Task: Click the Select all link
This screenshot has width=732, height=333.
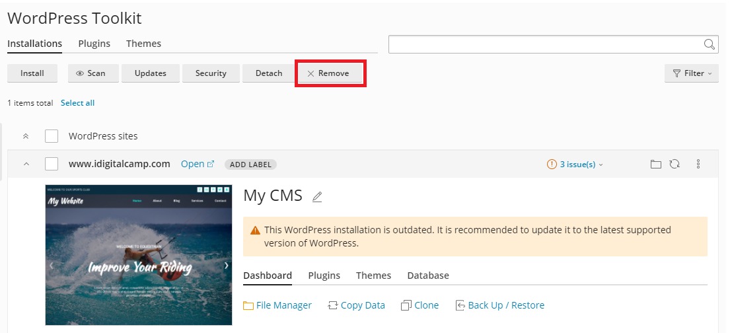Action: [77, 103]
